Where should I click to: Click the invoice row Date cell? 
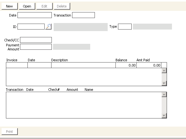click(x=39, y=65)
